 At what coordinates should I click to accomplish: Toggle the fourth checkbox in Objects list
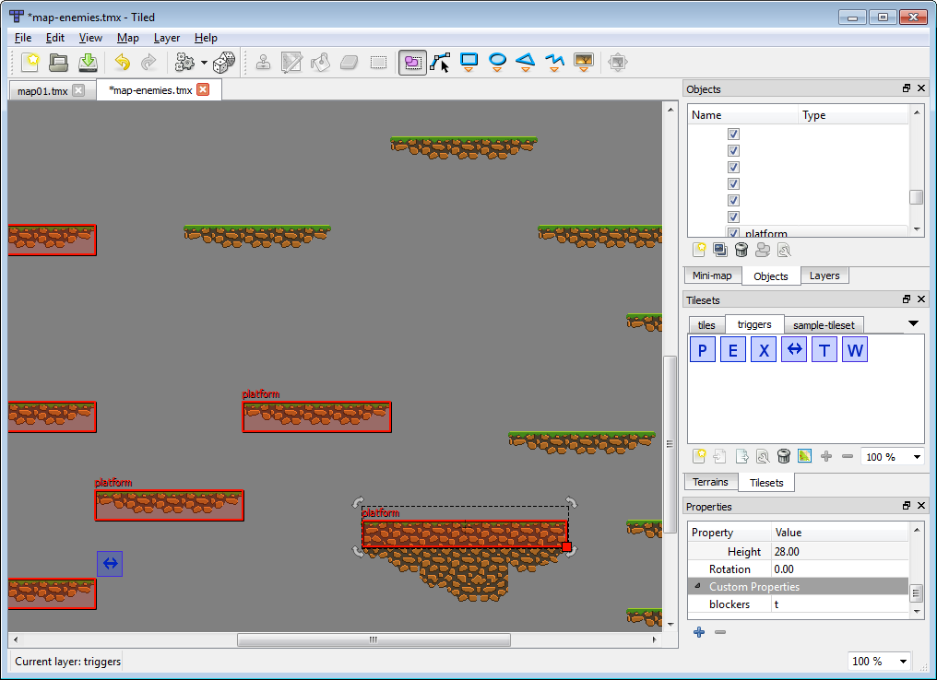tap(733, 183)
